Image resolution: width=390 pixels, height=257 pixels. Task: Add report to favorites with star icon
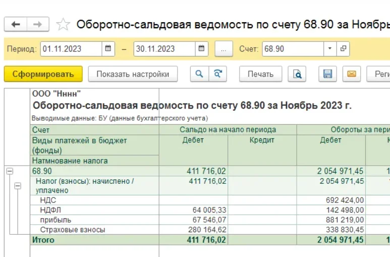[63, 25]
